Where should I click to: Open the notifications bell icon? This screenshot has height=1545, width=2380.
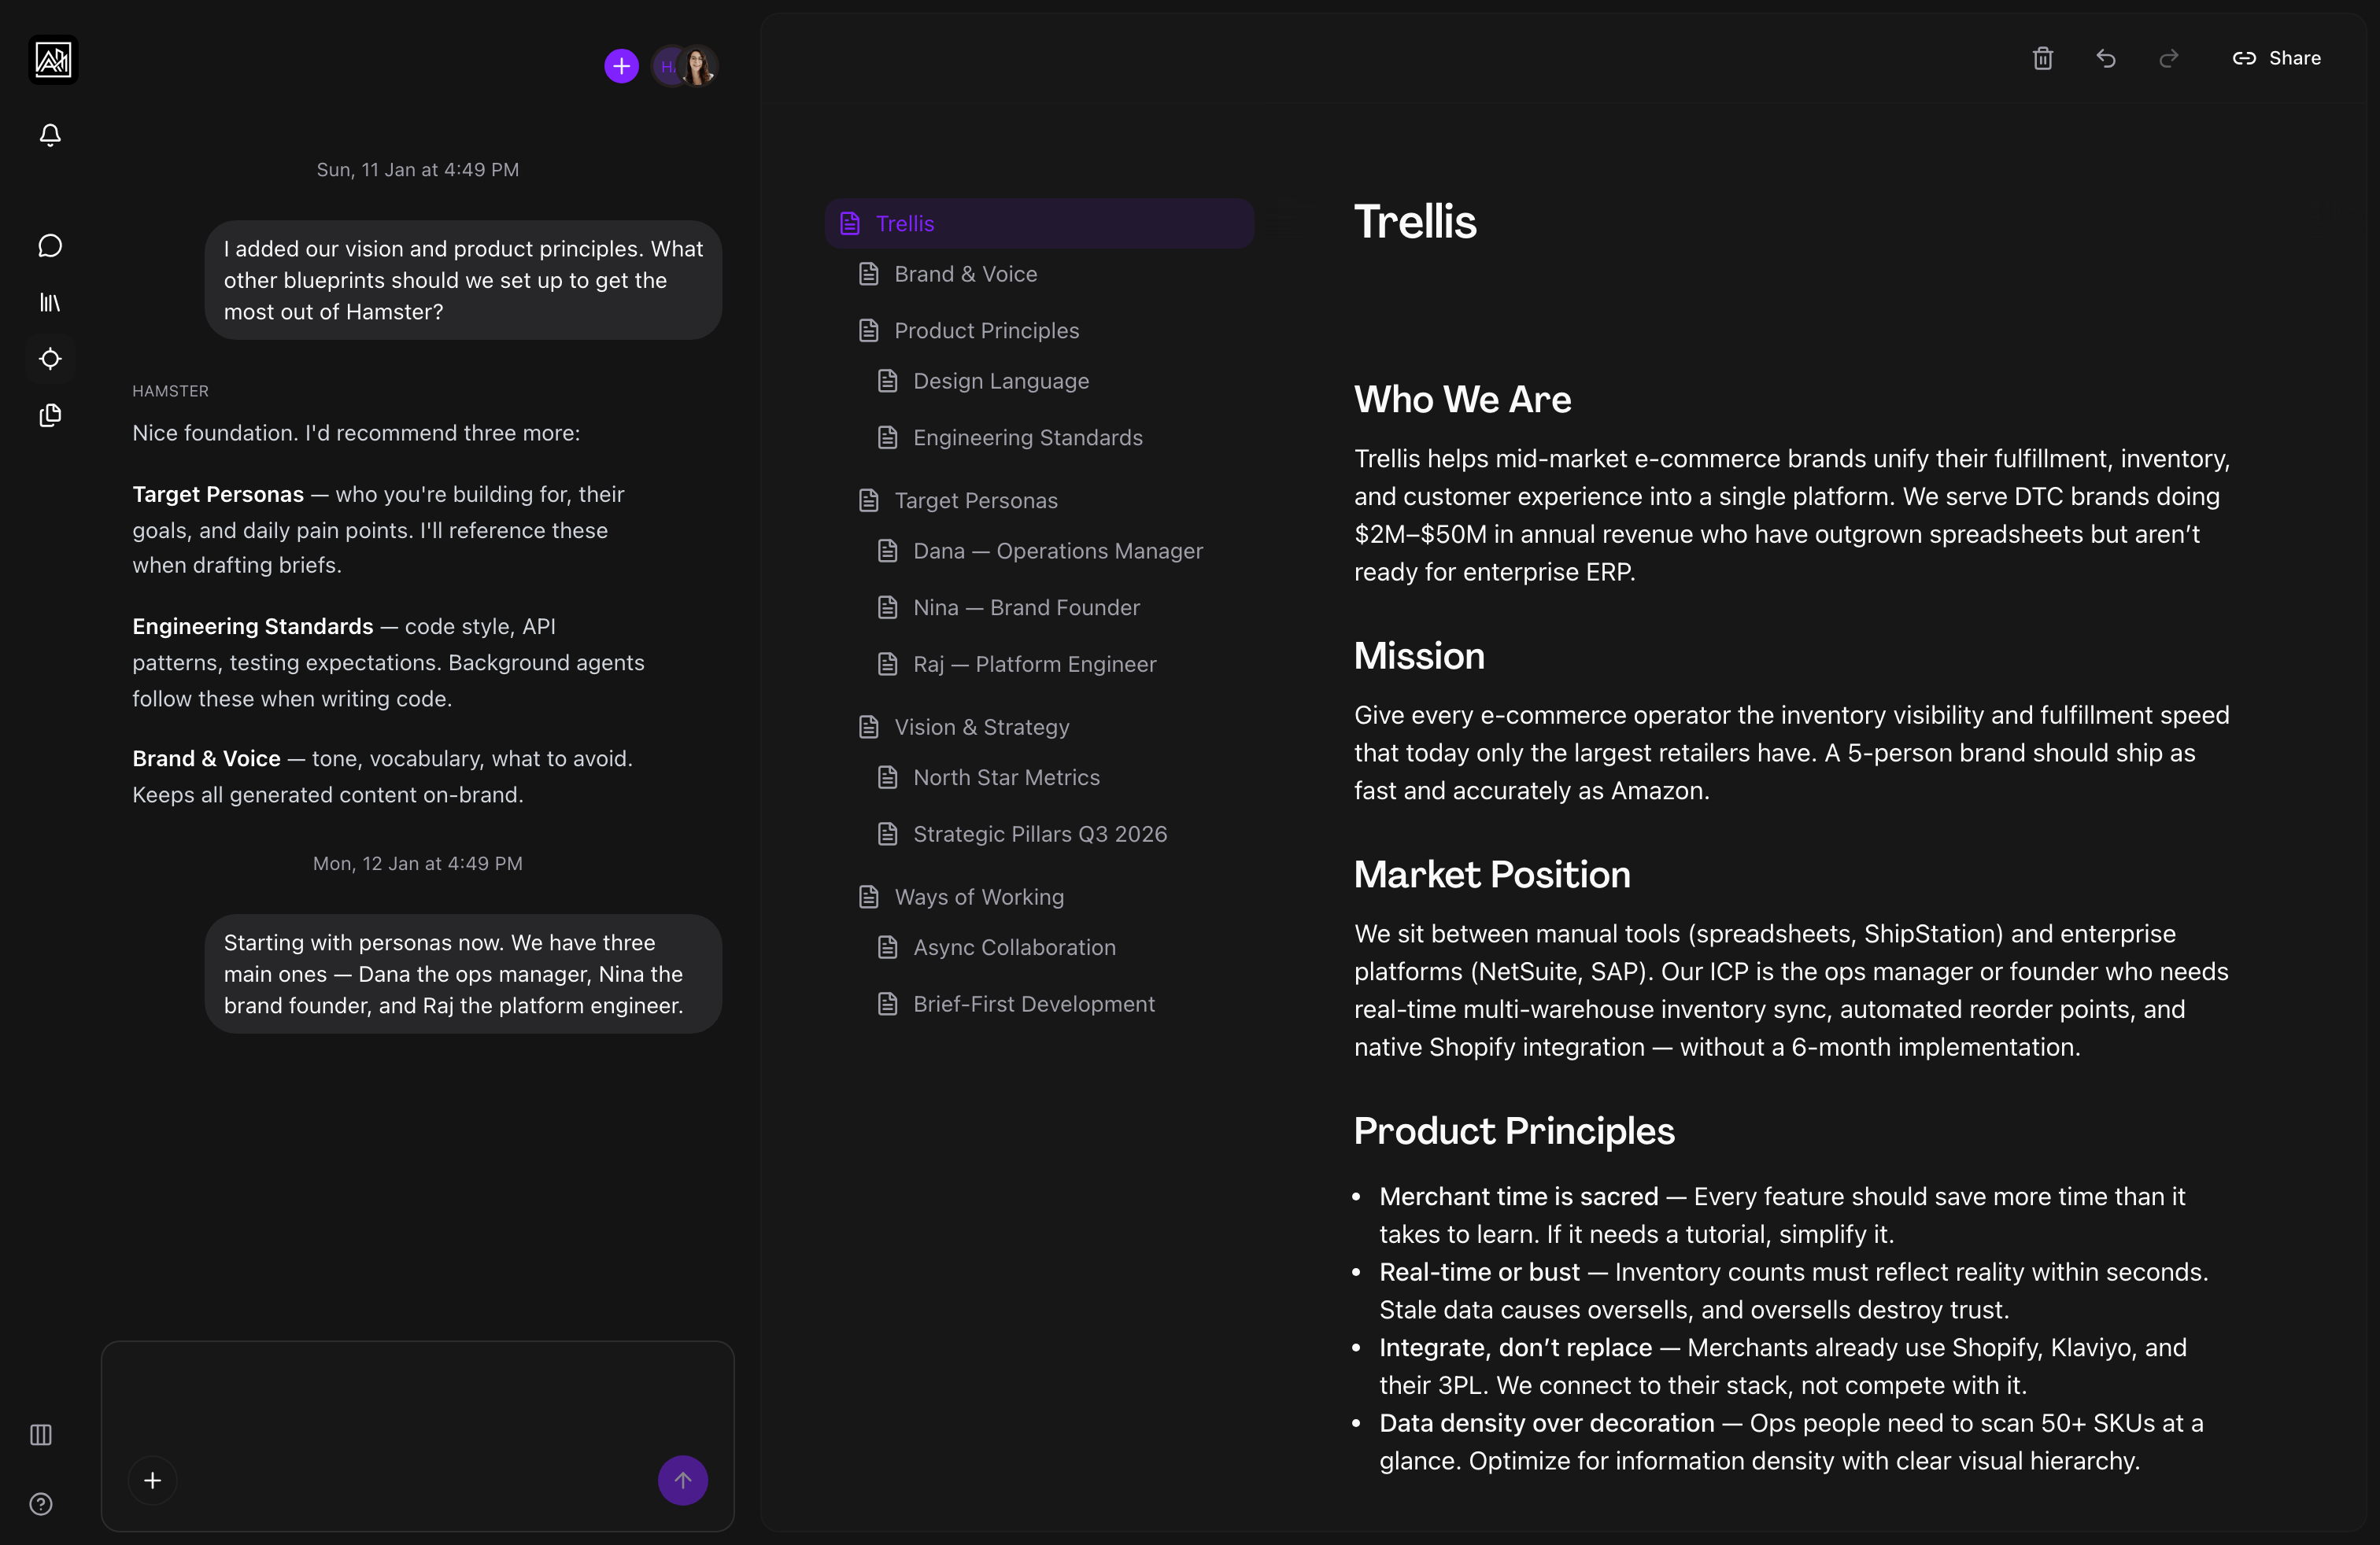click(50, 135)
